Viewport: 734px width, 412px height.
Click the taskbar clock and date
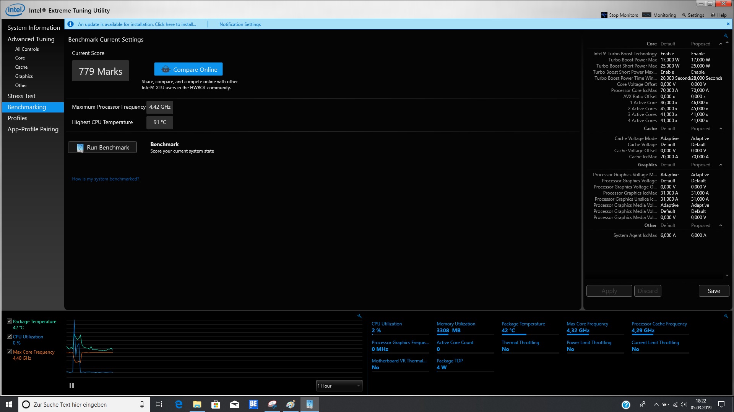[701, 404]
